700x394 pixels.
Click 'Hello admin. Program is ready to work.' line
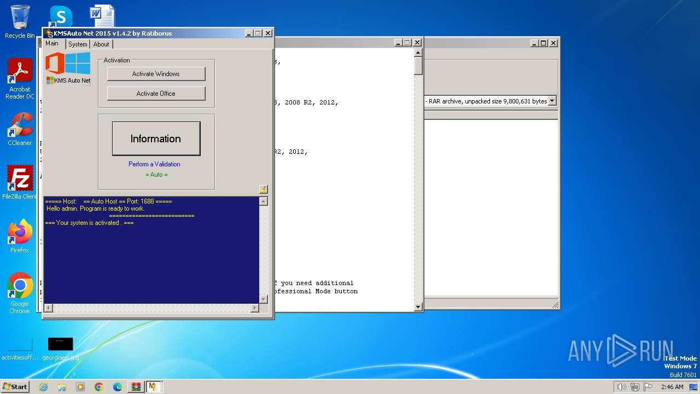tap(95, 208)
